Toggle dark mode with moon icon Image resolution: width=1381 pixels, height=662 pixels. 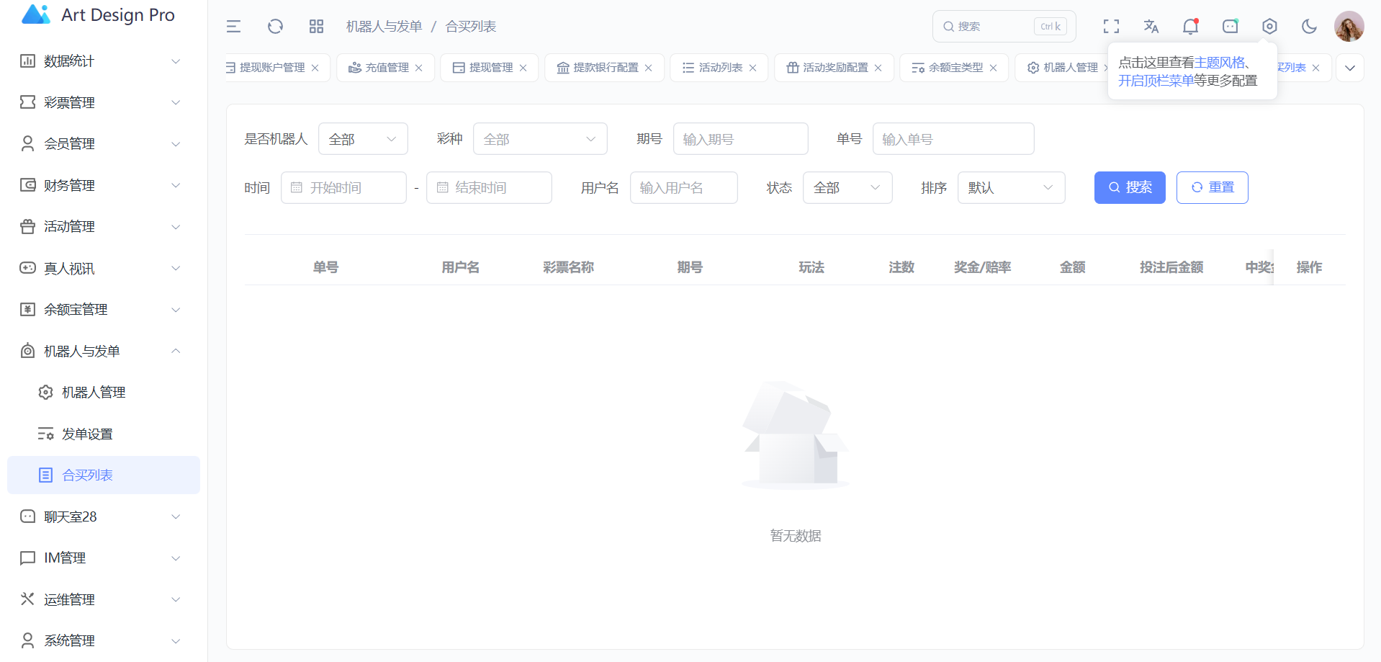(1309, 27)
